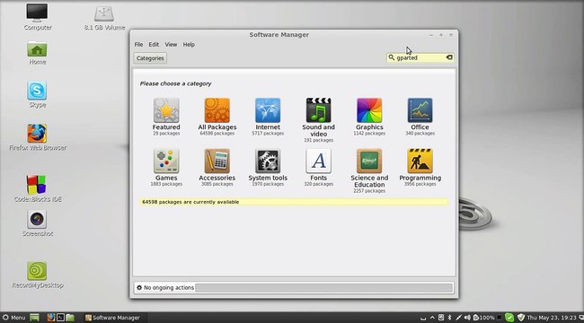This screenshot has width=584, height=323.
Task: Clear the gparted search text
Action: [x=449, y=57]
